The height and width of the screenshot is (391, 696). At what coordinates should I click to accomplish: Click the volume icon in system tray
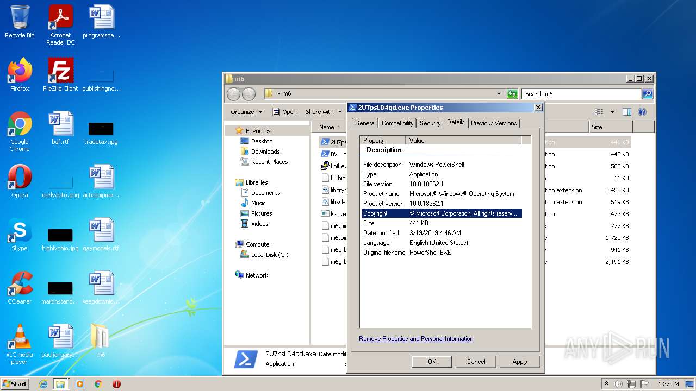click(618, 384)
